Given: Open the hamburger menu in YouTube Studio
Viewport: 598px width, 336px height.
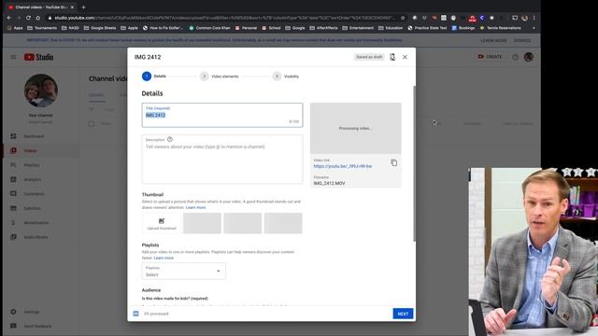Looking at the screenshot, I should click(x=13, y=57).
